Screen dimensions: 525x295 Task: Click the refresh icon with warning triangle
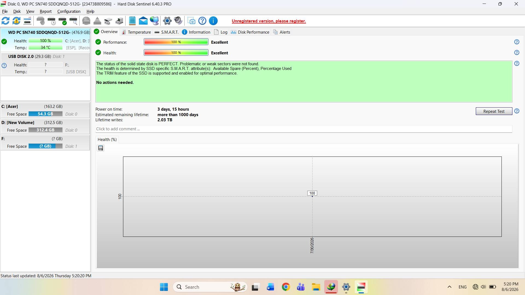coord(16,21)
